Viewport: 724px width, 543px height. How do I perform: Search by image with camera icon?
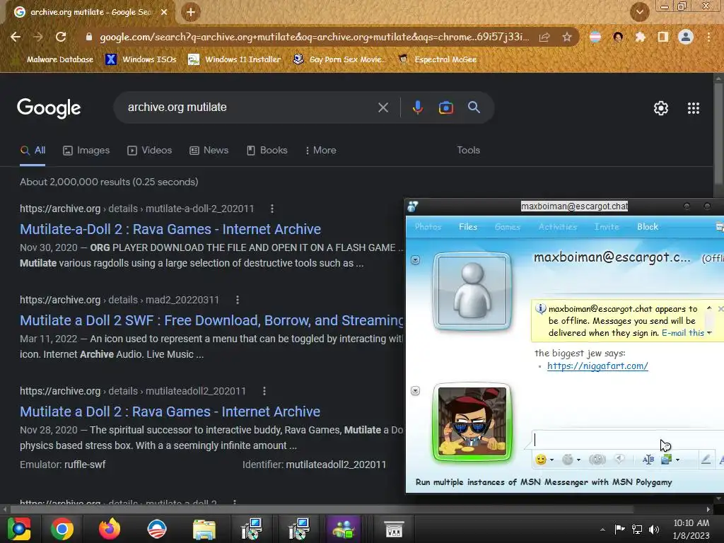(x=445, y=107)
